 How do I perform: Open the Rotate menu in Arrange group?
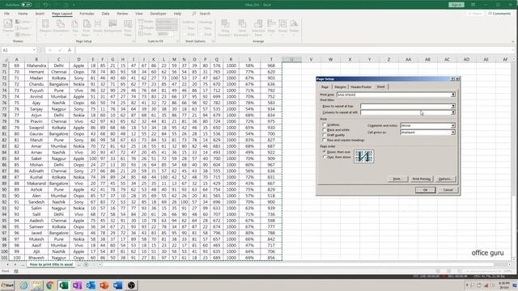tap(294, 27)
